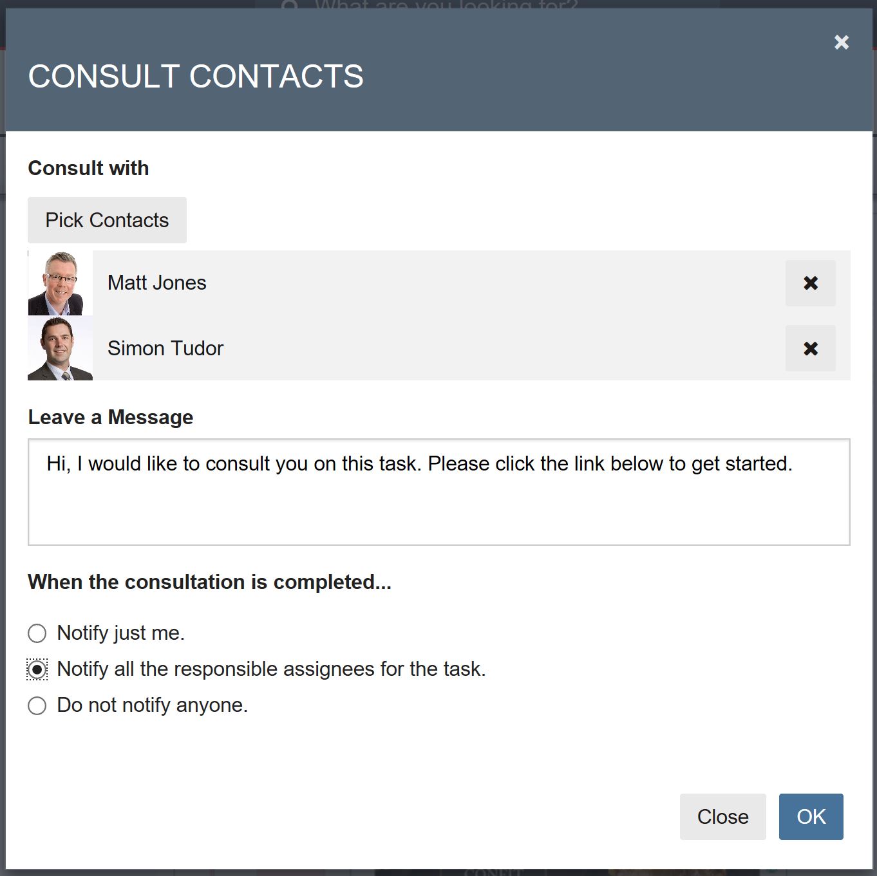The height and width of the screenshot is (876, 877).
Task: Click Simon Tudor's profile photo
Action: click(60, 348)
